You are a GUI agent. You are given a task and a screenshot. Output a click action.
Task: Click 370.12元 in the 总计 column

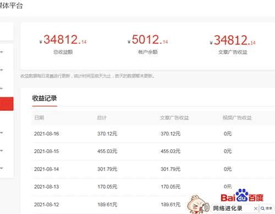pyautogui.click(x=107, y=134)
